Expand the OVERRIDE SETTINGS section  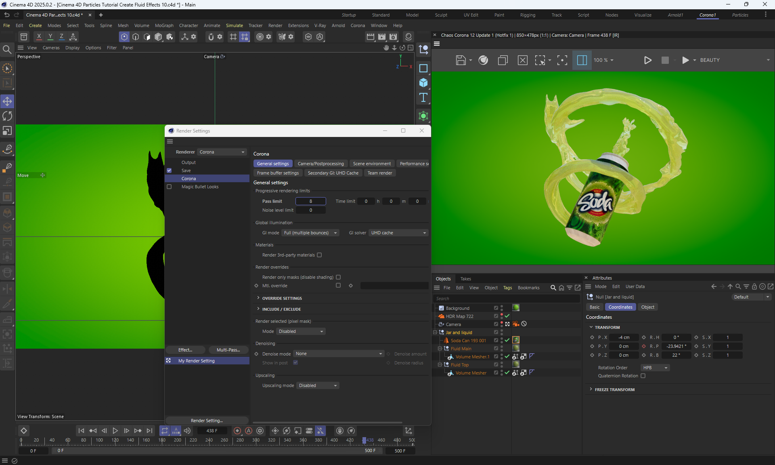click(281, 298)
